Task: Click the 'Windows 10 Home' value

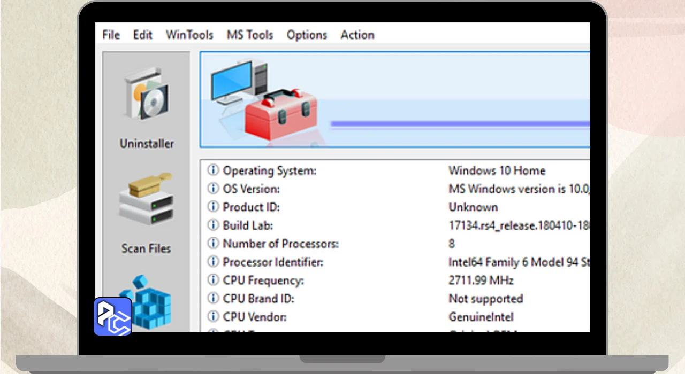Action: click(x=497, y=171)
